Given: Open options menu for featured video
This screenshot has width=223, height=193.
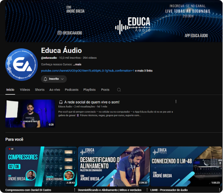Looking at the screenshot, I should (176, 102).
